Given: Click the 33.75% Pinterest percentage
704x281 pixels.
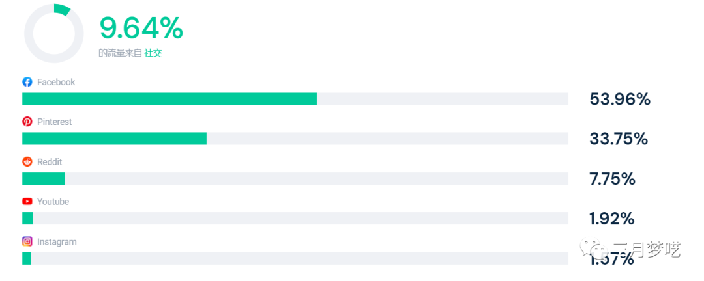Looking at the screenshot, I should point(619,139).
